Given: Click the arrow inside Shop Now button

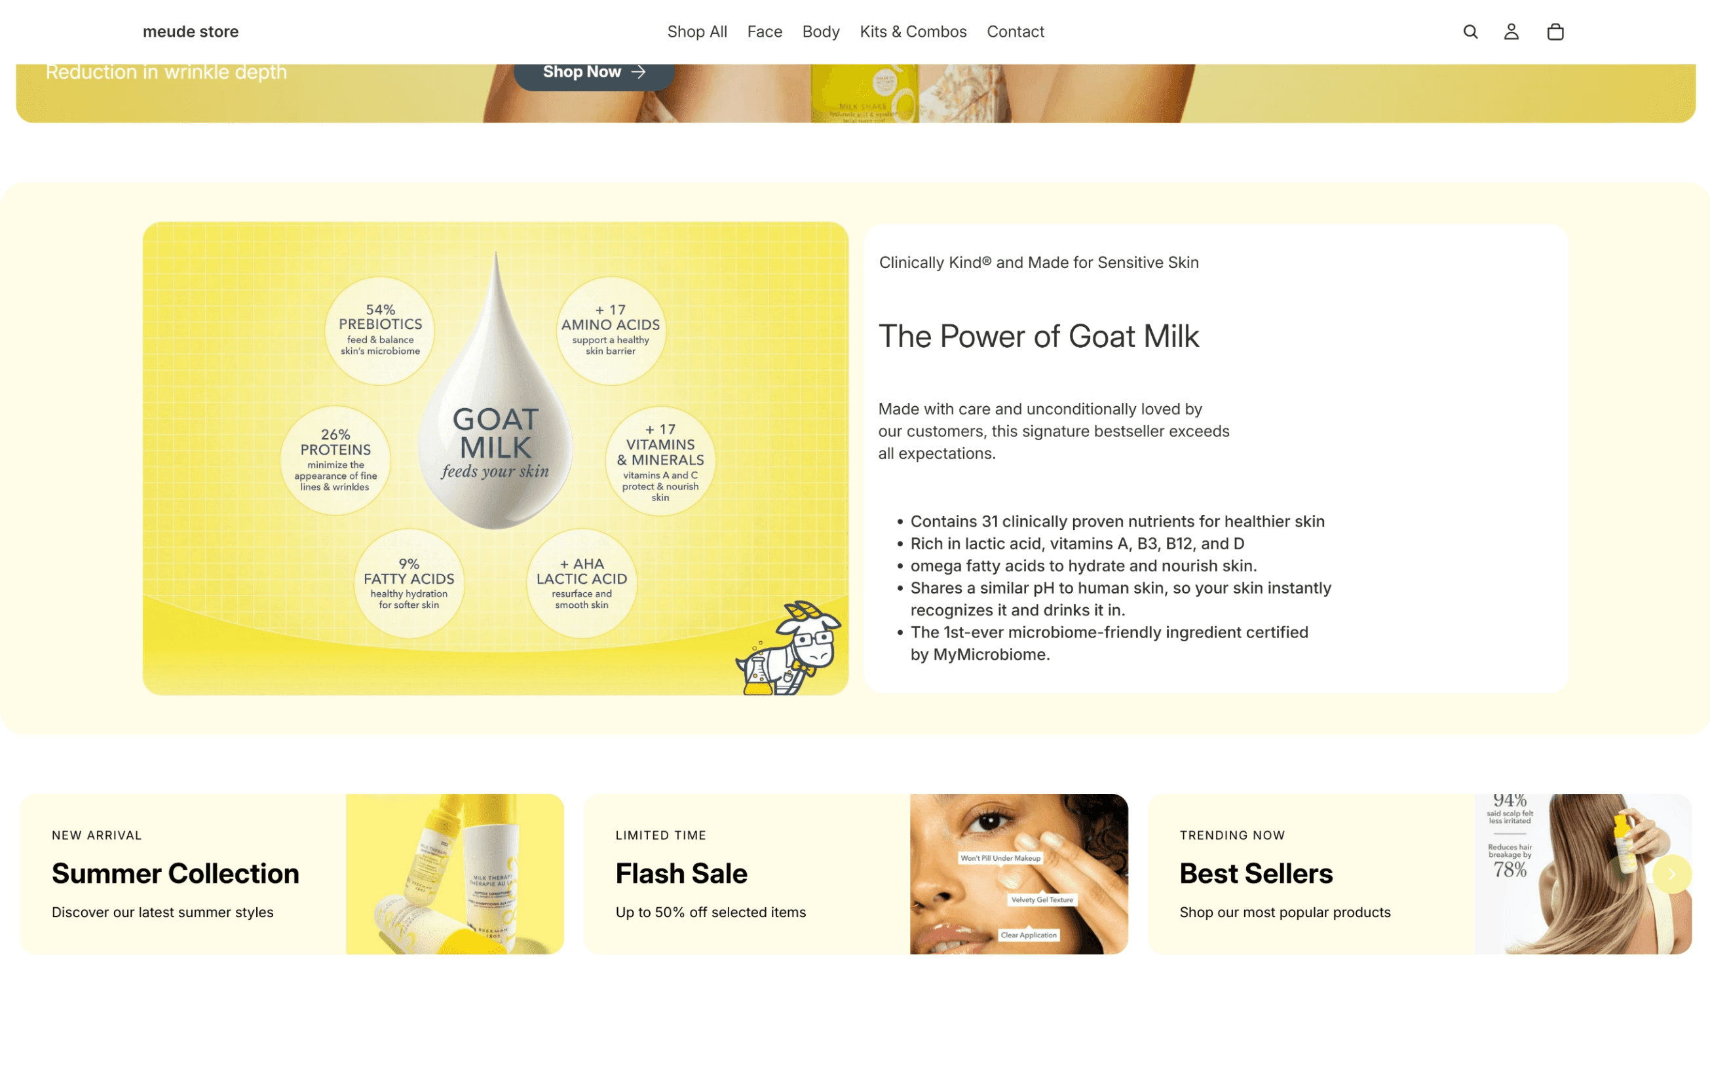Looking at the screenshot, I should pos(639,71).
